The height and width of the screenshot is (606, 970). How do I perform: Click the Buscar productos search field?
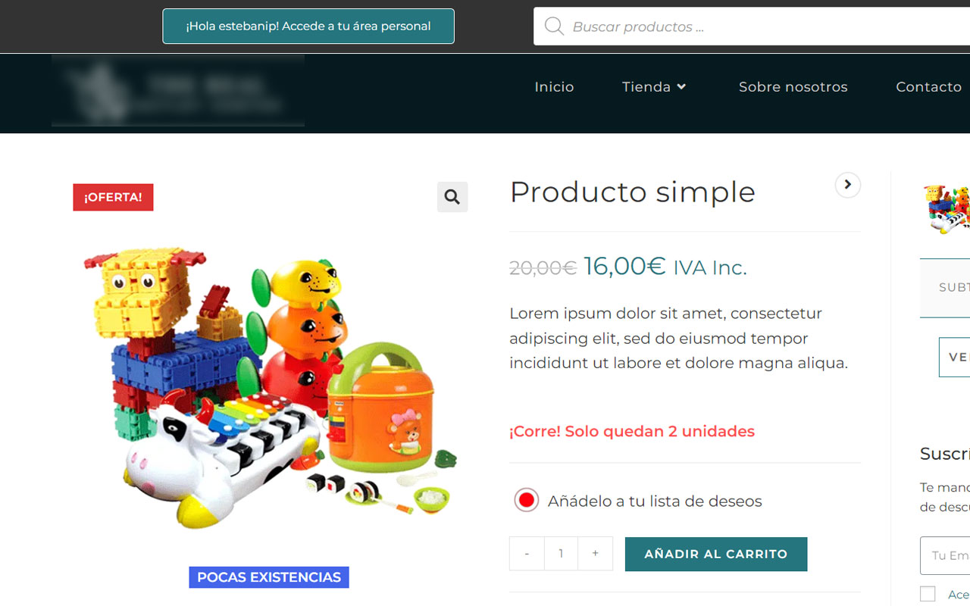pos(752,27)
